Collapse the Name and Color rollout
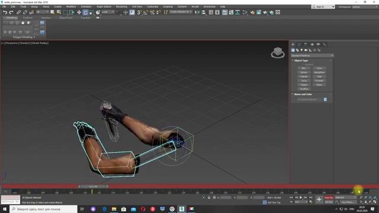 point(303,94)
